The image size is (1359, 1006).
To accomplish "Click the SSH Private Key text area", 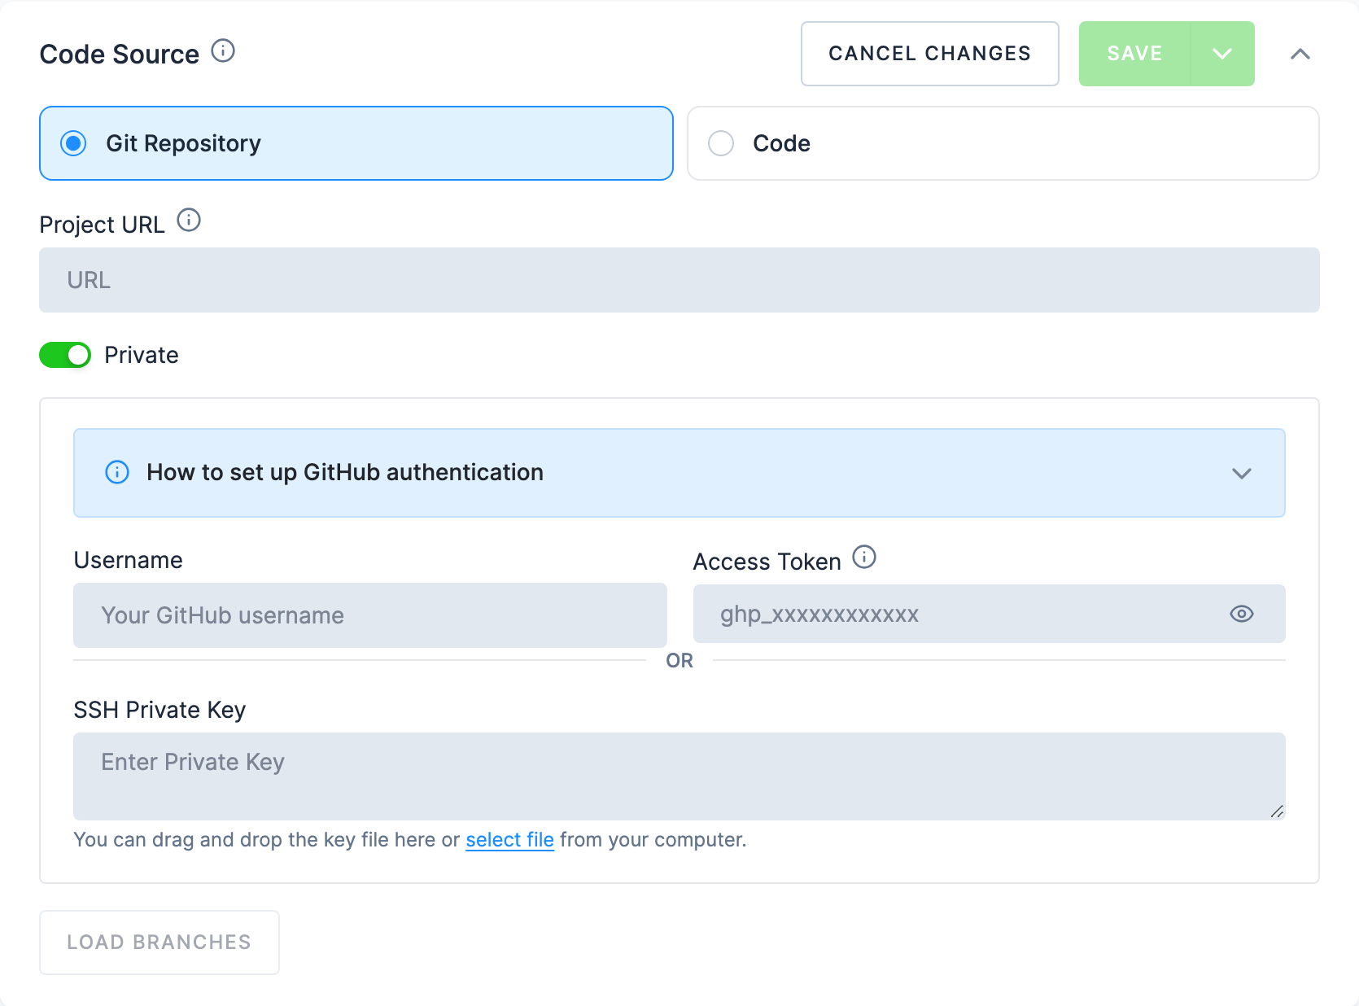I will (x=679, y=776).
